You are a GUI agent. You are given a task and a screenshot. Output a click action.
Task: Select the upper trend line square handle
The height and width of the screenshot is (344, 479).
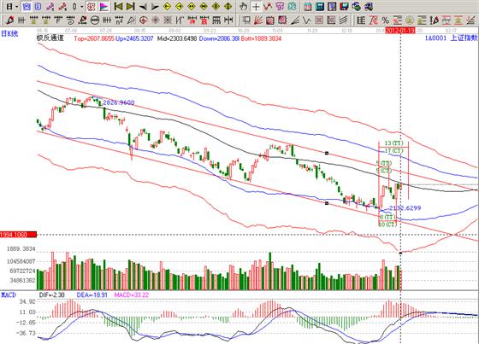tap(327, 153)
